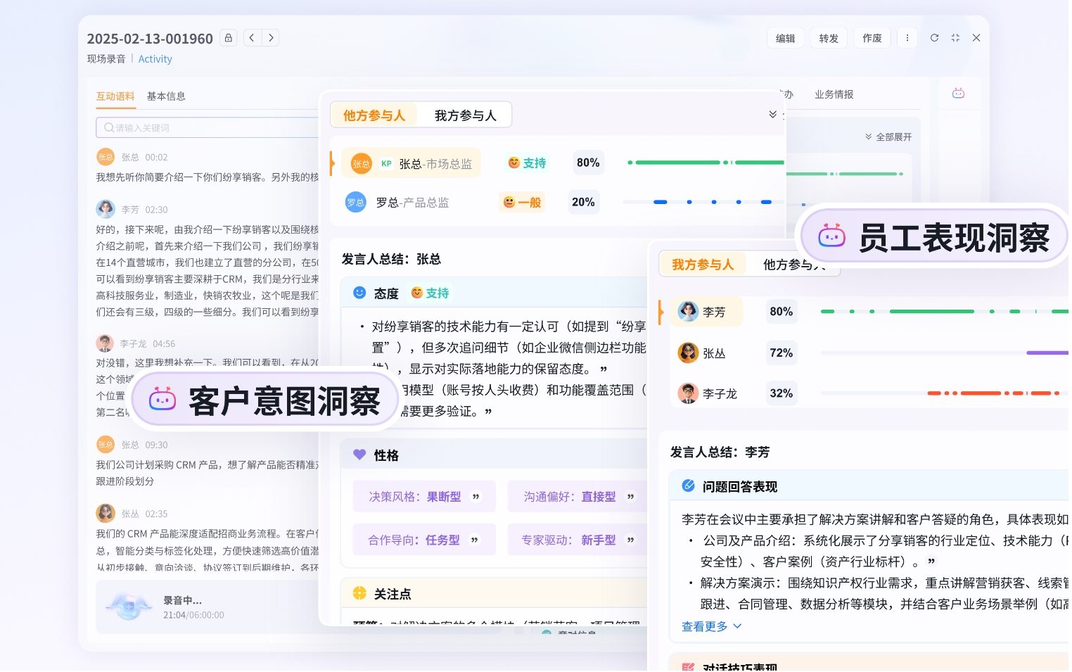Click the 转发 button
This screenshot has width=1072, height=672.
tap(829, 38)
